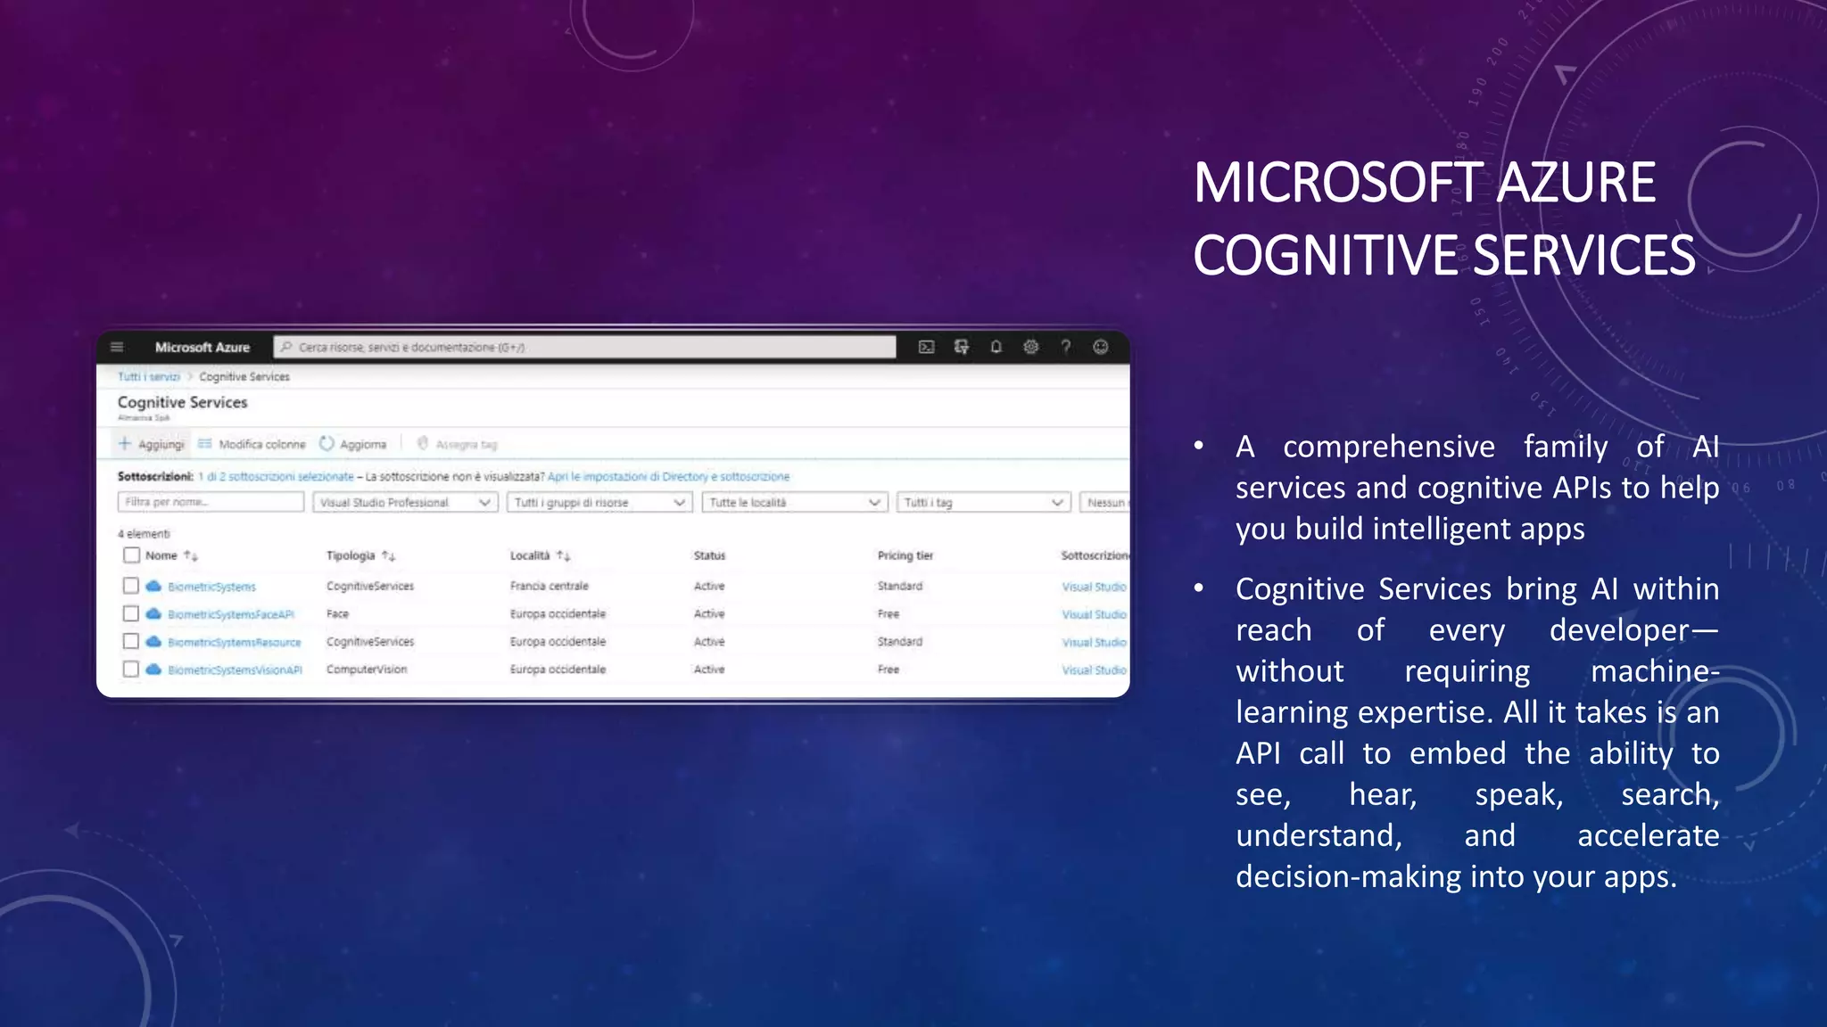Tick the BiometricSystemsFaceAPI row checkbox

coord(131,613)
